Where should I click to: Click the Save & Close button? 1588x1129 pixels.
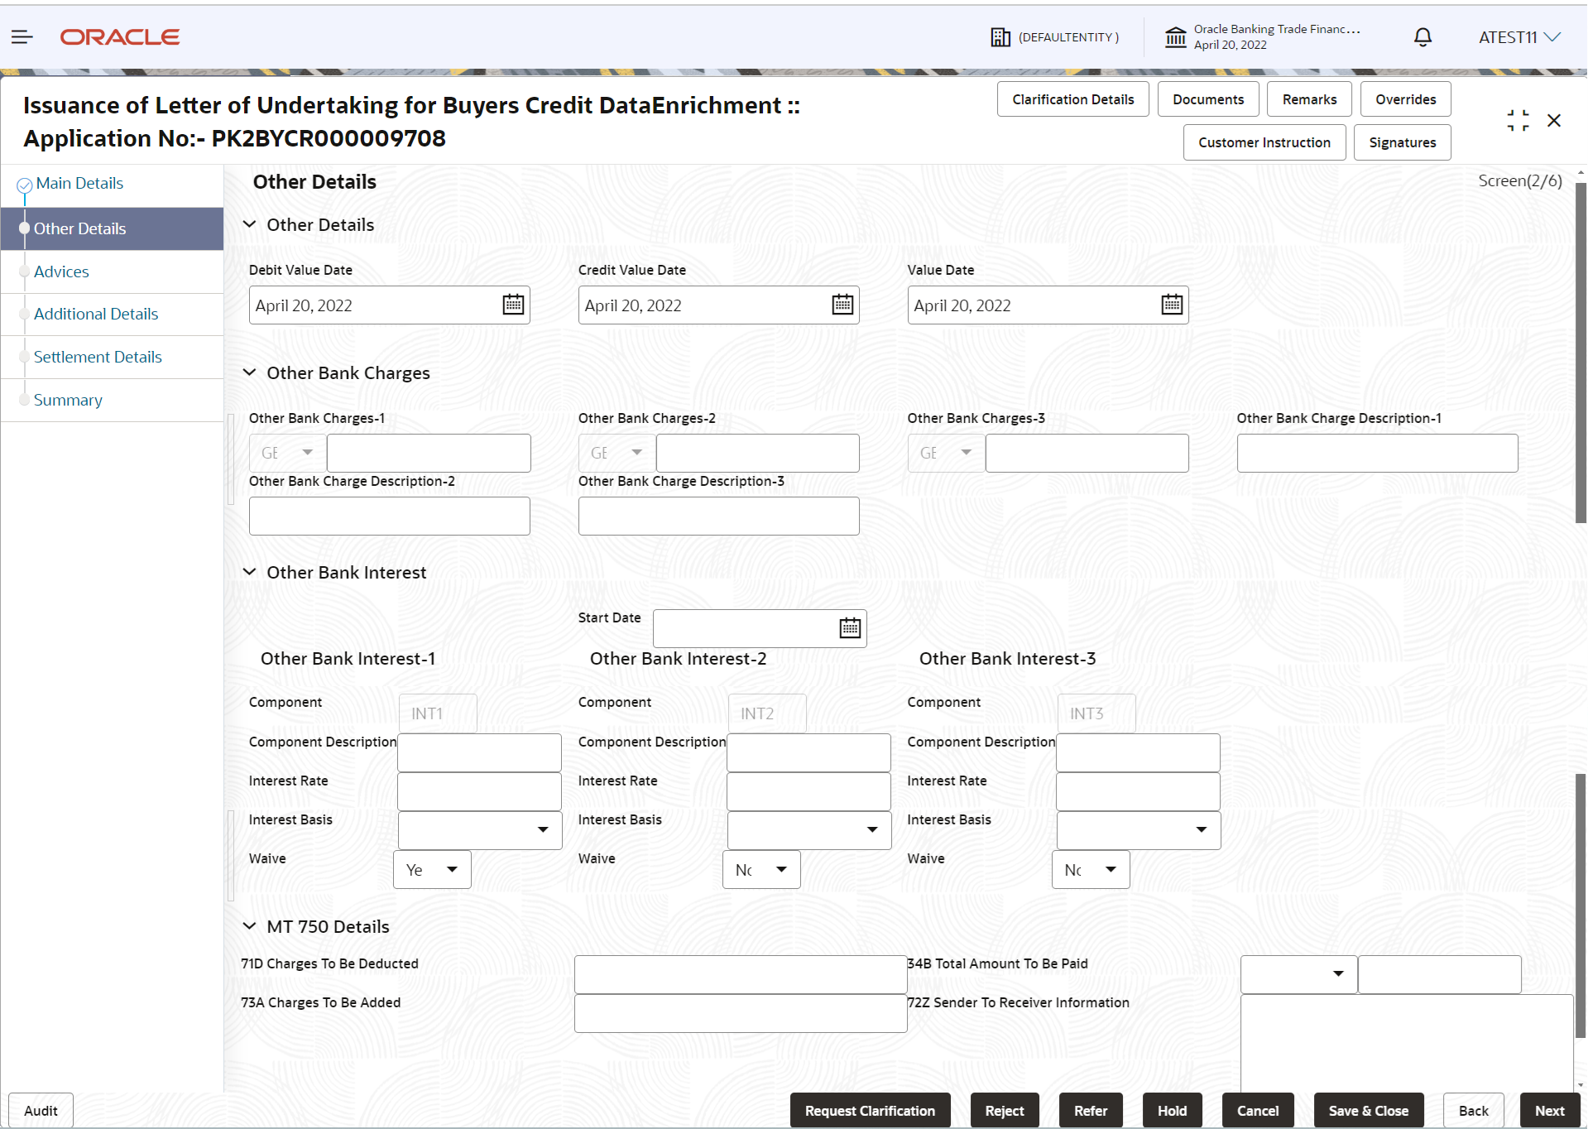[x=1368, y=1111]
